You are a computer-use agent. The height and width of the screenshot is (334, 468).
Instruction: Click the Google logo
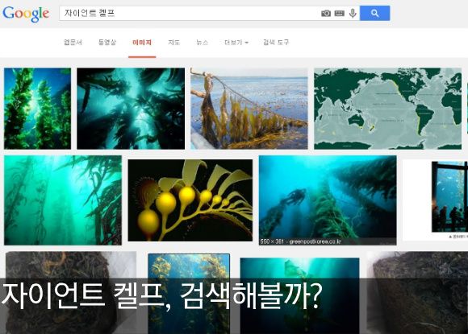(x=26, y=14)
